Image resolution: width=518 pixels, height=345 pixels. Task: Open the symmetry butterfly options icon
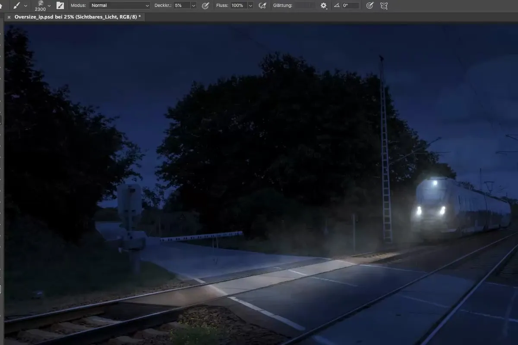tap(383, 6)
